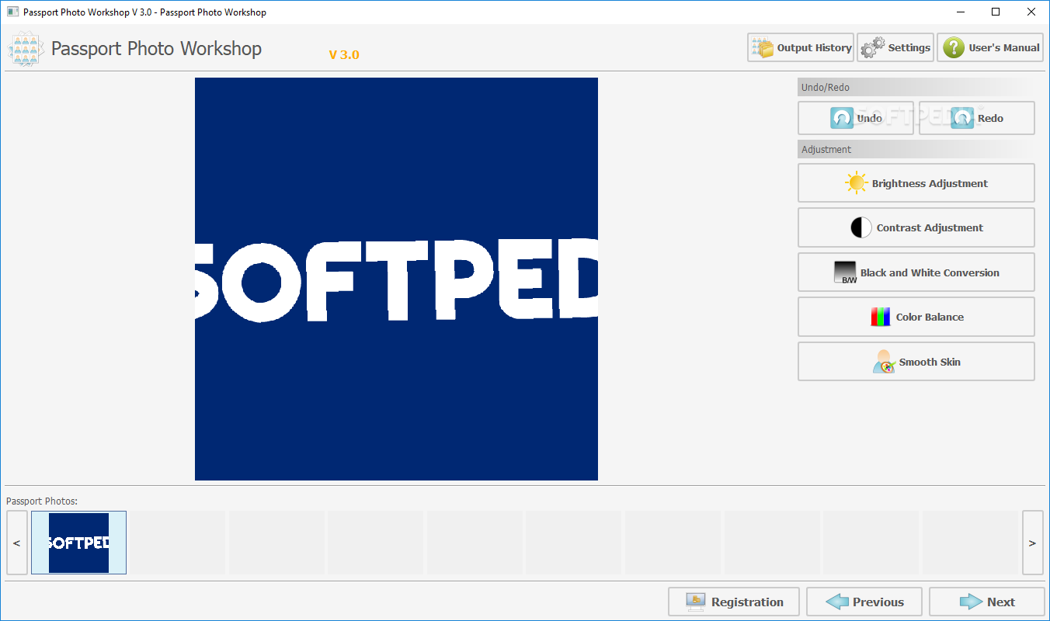Screen dimensions: 1050x621
Task: Go back with the Previous button
Action: click(864, 602)
